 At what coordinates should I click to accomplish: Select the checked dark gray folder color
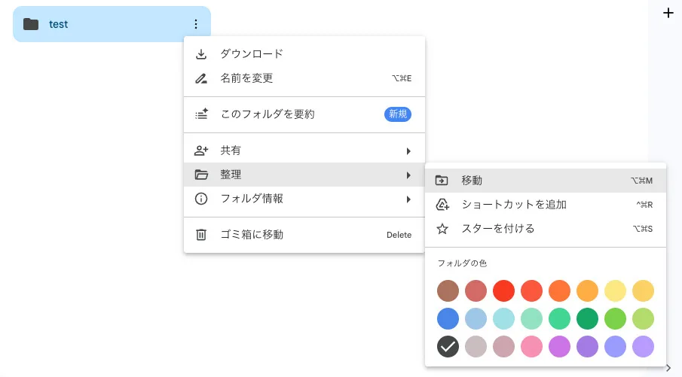point(448,346)
